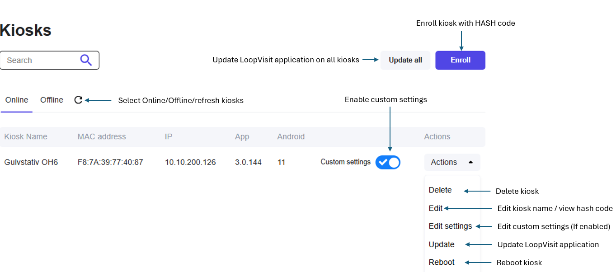Viewport: 616px width, 272px height.
Task: Focus the Search input field
Action: point(41,60)
